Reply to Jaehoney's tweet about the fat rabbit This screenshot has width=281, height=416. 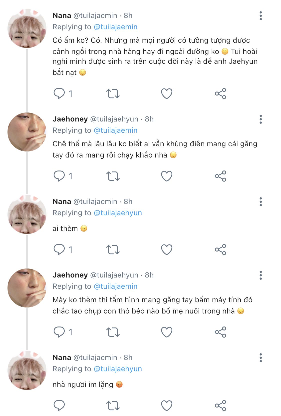[59, 332]
